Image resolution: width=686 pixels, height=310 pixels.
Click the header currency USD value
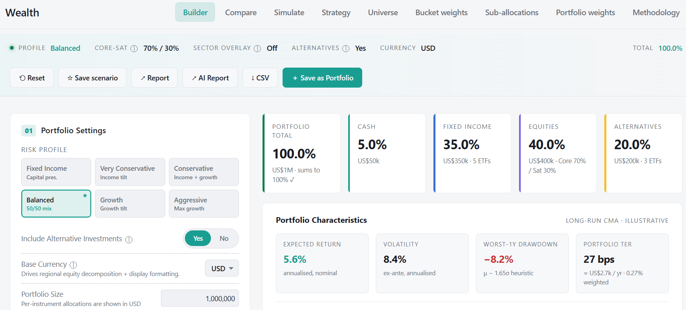click(428, 48)
